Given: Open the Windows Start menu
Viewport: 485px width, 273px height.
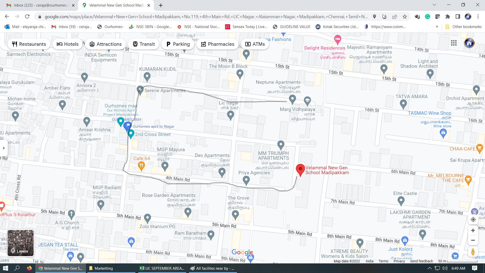Looking at the screenshot, I should coord(6,268).
